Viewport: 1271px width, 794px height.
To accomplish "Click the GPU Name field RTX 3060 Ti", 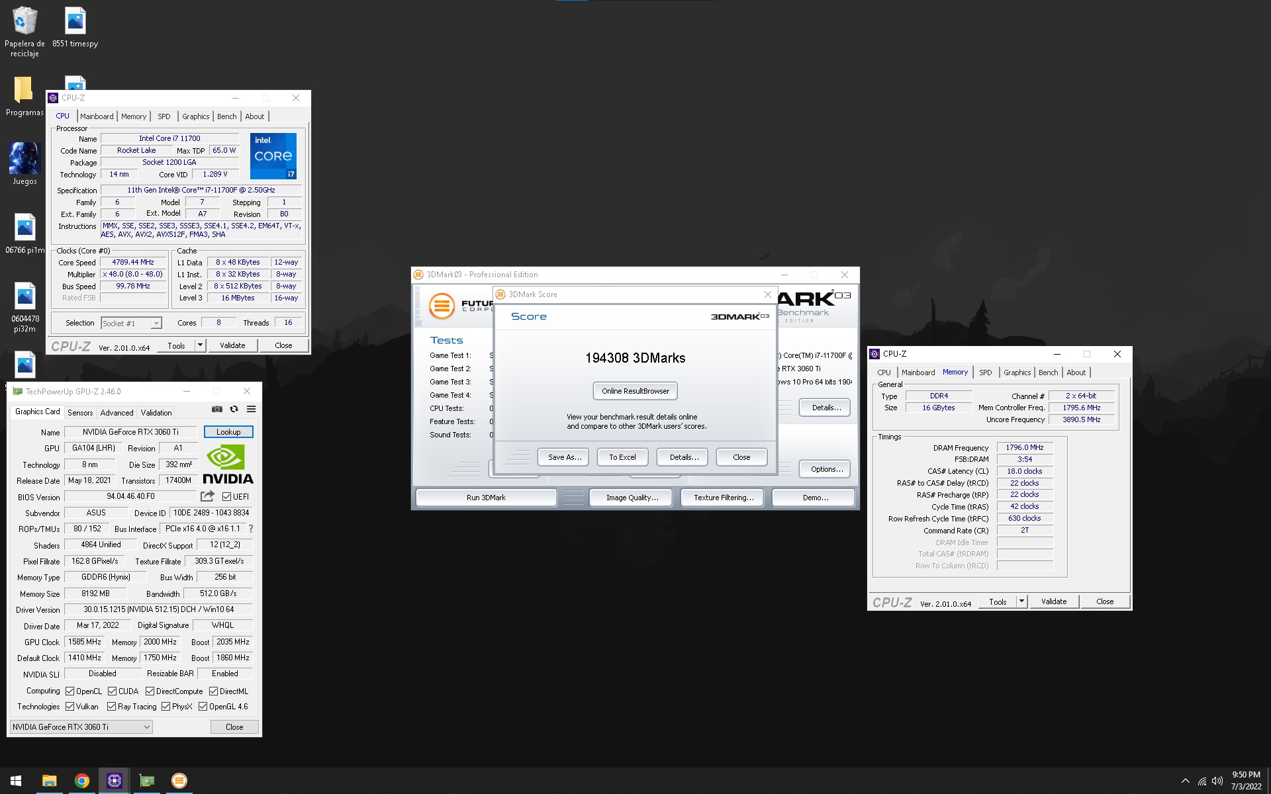I will coord(130,432).
